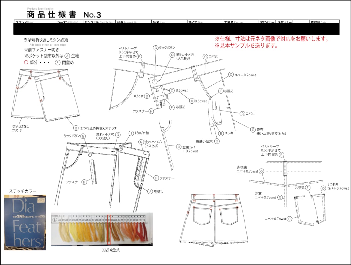Viewport: 351px width, 265px height.
Task: Click the 袋縫い始末 label
Action: (x=204, y=141)
